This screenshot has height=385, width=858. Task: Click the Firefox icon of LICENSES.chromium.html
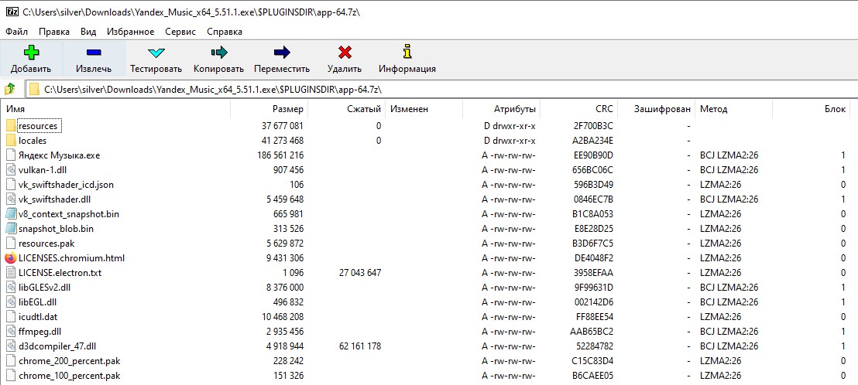pyautogui.click(x=11, y=257)
